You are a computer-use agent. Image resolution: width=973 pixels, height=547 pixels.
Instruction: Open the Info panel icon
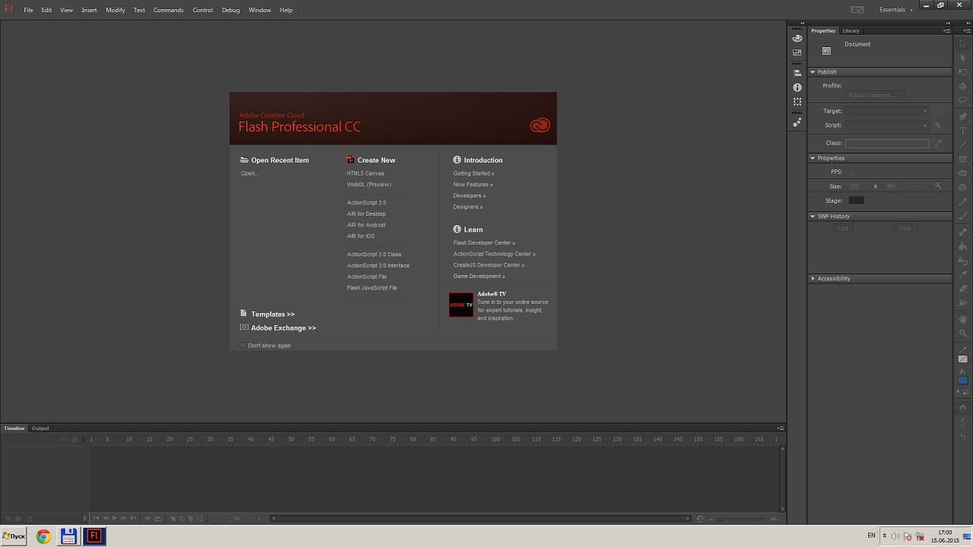pos(797,87)
